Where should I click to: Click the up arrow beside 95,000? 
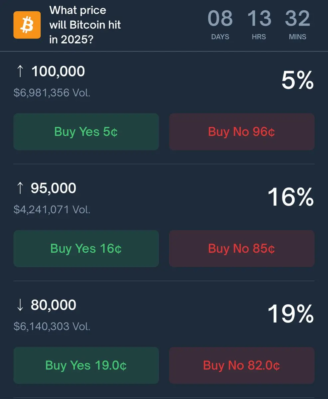coord(20,188)
